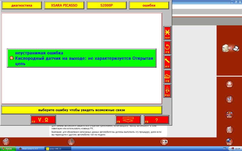This screenshot has width=242, height=151.
Task: Click the F9 return arrow button in diagnostic window
Action: [x=167, y=48]
